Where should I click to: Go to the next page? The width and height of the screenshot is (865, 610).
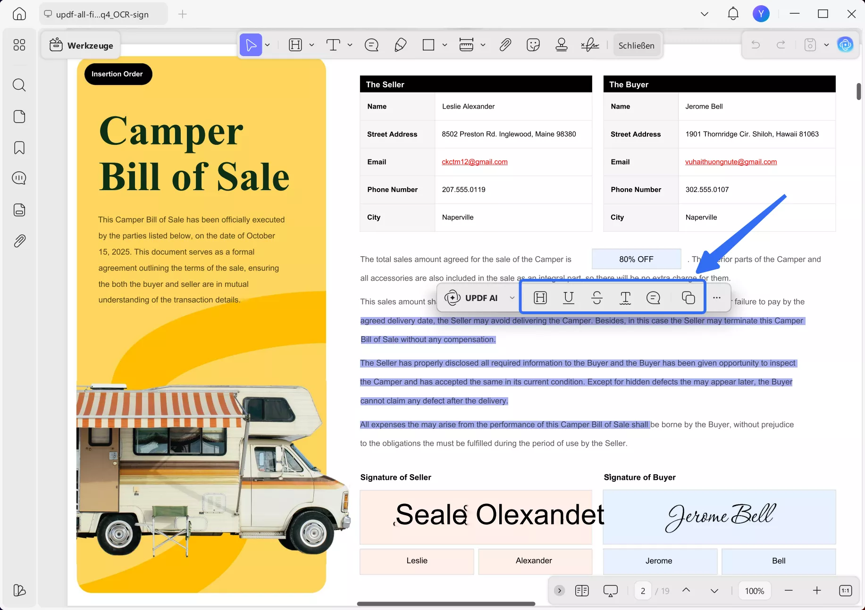point(714,591)
